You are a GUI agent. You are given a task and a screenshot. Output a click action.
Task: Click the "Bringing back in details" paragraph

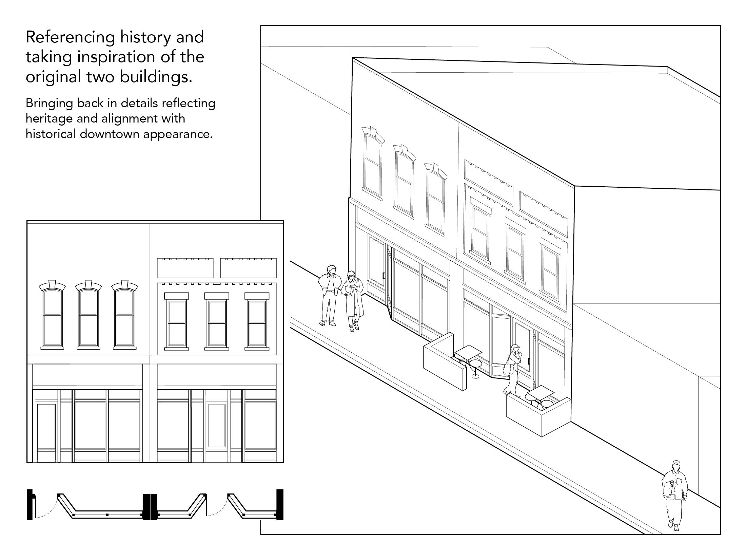click(x=120, y=118)
